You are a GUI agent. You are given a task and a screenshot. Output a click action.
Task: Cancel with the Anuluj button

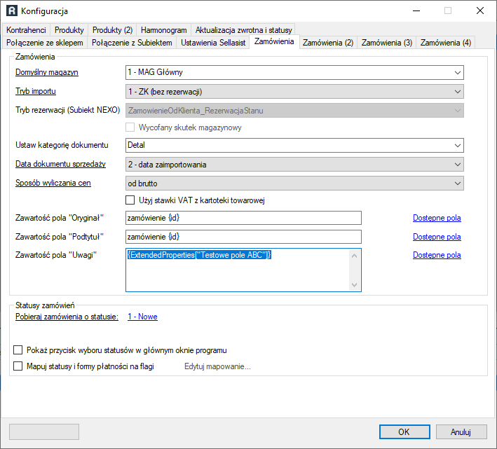[x=461, y=432]
